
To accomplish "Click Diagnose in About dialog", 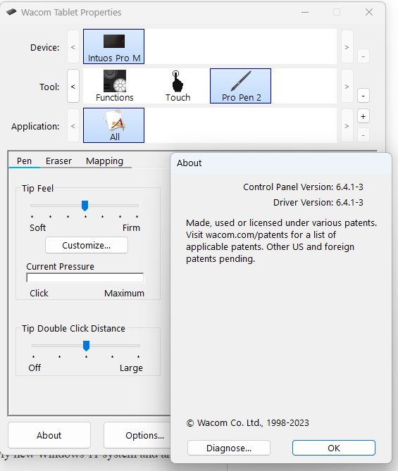I will click(229, 448).
